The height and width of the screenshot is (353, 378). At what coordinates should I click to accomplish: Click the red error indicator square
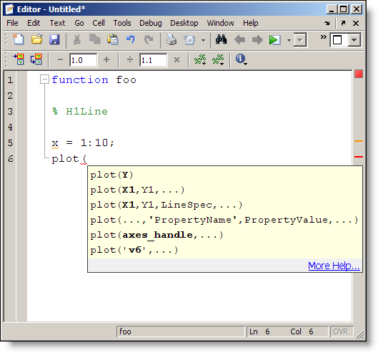pos(359,74)
